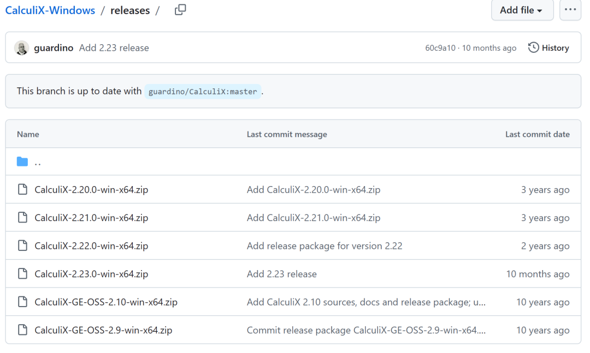Open CalculiX-GE-OSS-2.10-win-x64.zip file
Screen dimensions: 590x353
(106, 302)
